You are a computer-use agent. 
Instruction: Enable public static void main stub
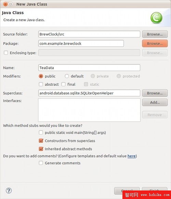tap(41, 132)
